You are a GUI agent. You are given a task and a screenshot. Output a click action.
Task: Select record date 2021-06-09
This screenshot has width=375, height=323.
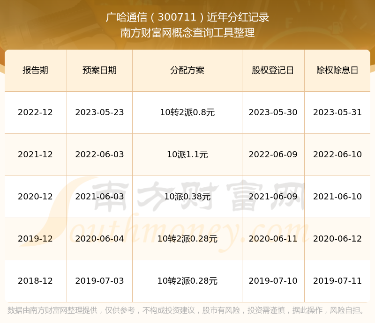click(x=273, y=197)
